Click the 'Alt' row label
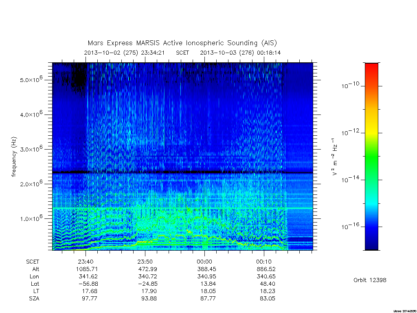This screenshot has width=417, height=313. pyautogui.click(x=36, y=269)
